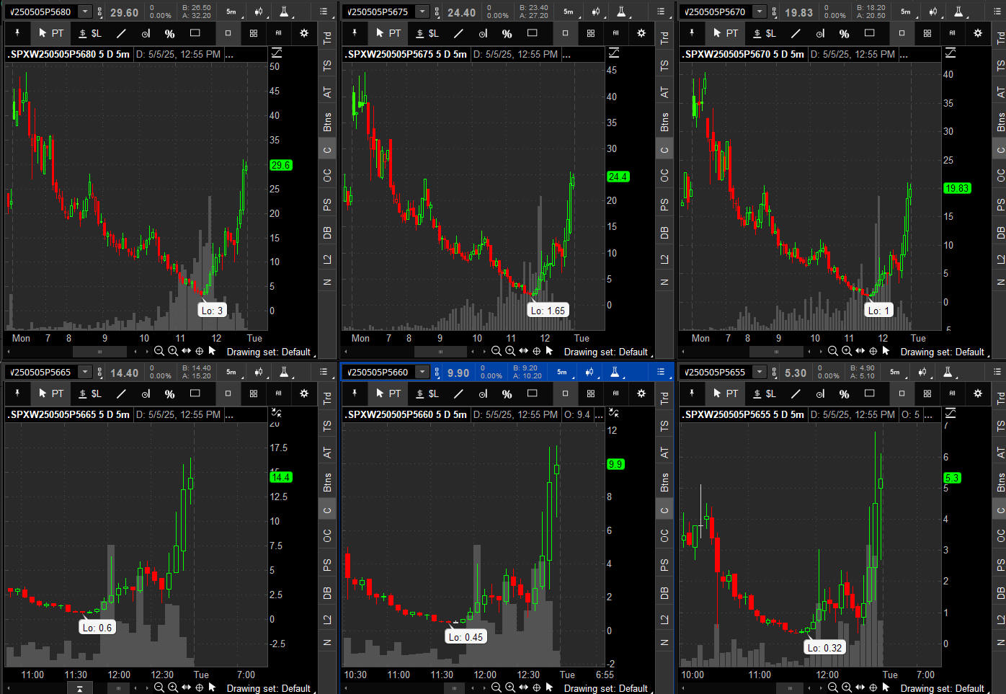Screen dimensions: 1006x694
Task: Zoom out on the P5680 chart
Action: pos(159,351)
